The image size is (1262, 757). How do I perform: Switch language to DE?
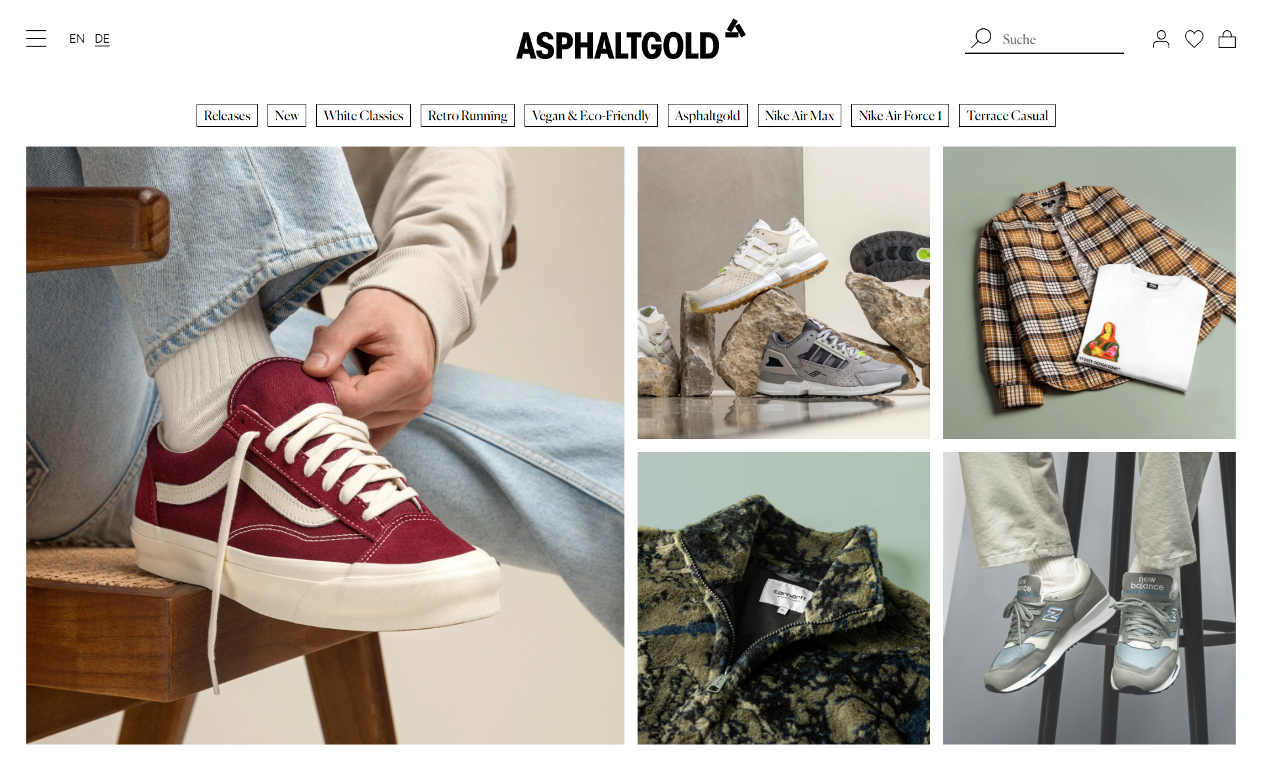[x=102, y=39]
